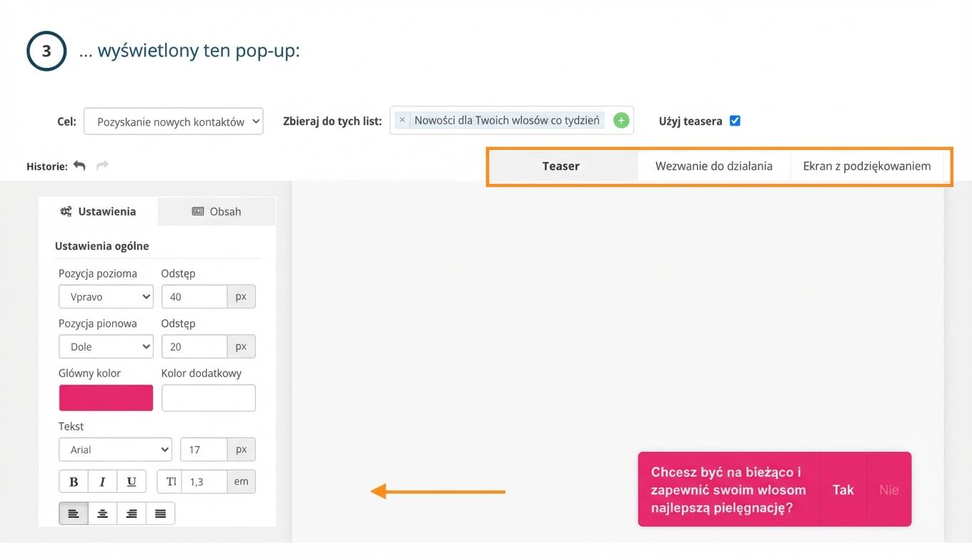Open the Obsah content tab
This screenshot has width=972, height=560.
(217, 211)
